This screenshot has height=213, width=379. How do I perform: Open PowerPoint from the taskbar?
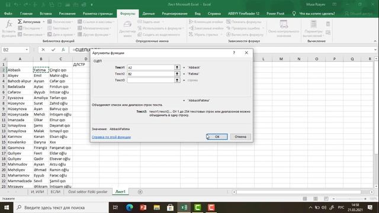click(143, 208)
